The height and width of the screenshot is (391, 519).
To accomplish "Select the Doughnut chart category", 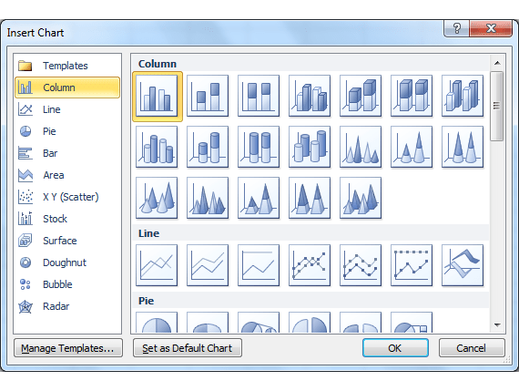I will point(67,262).
